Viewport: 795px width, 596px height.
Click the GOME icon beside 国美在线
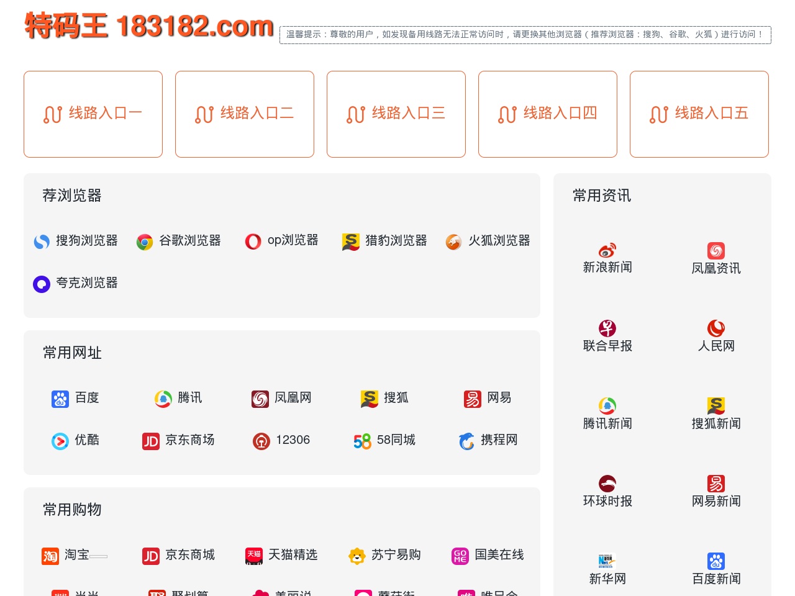460,556
